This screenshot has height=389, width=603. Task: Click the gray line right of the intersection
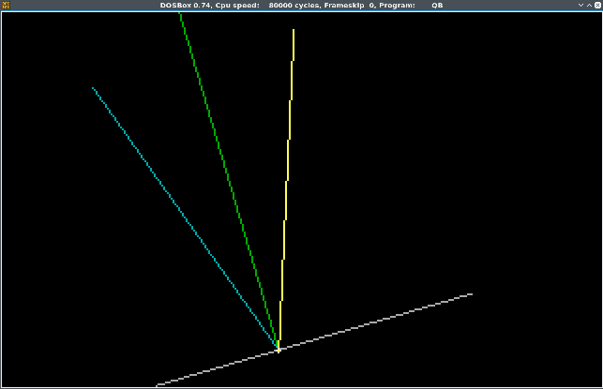click(x=375, y=321)
